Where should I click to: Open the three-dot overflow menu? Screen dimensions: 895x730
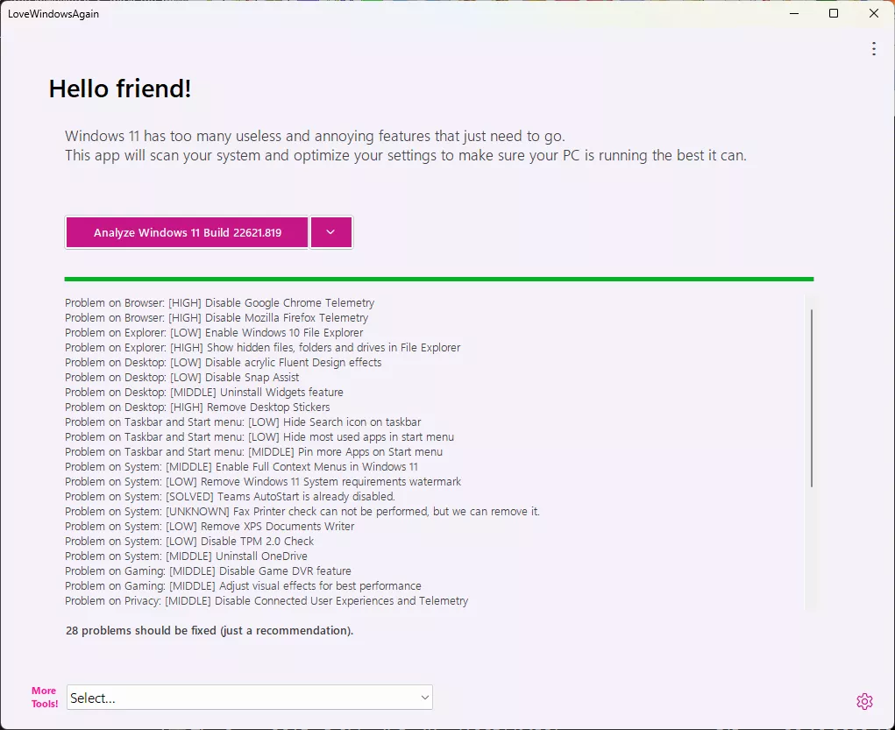point(873,49)
